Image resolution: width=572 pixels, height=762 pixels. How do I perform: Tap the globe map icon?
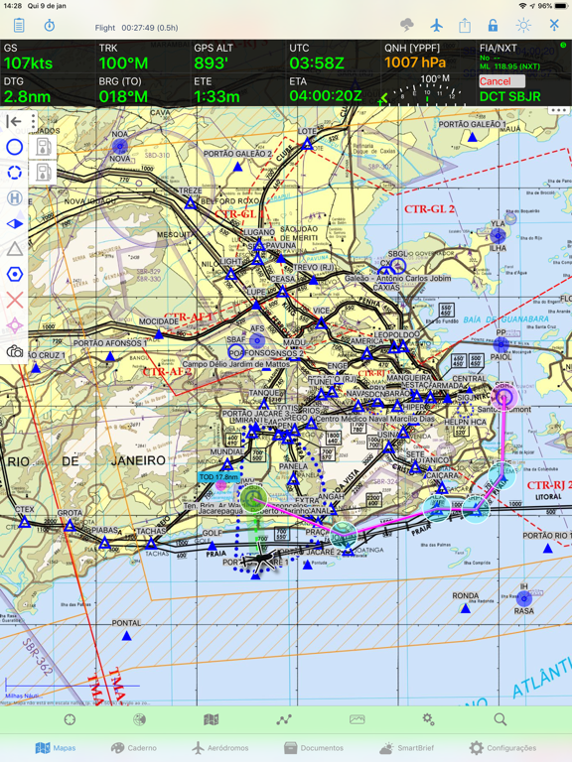coord(140,719)
